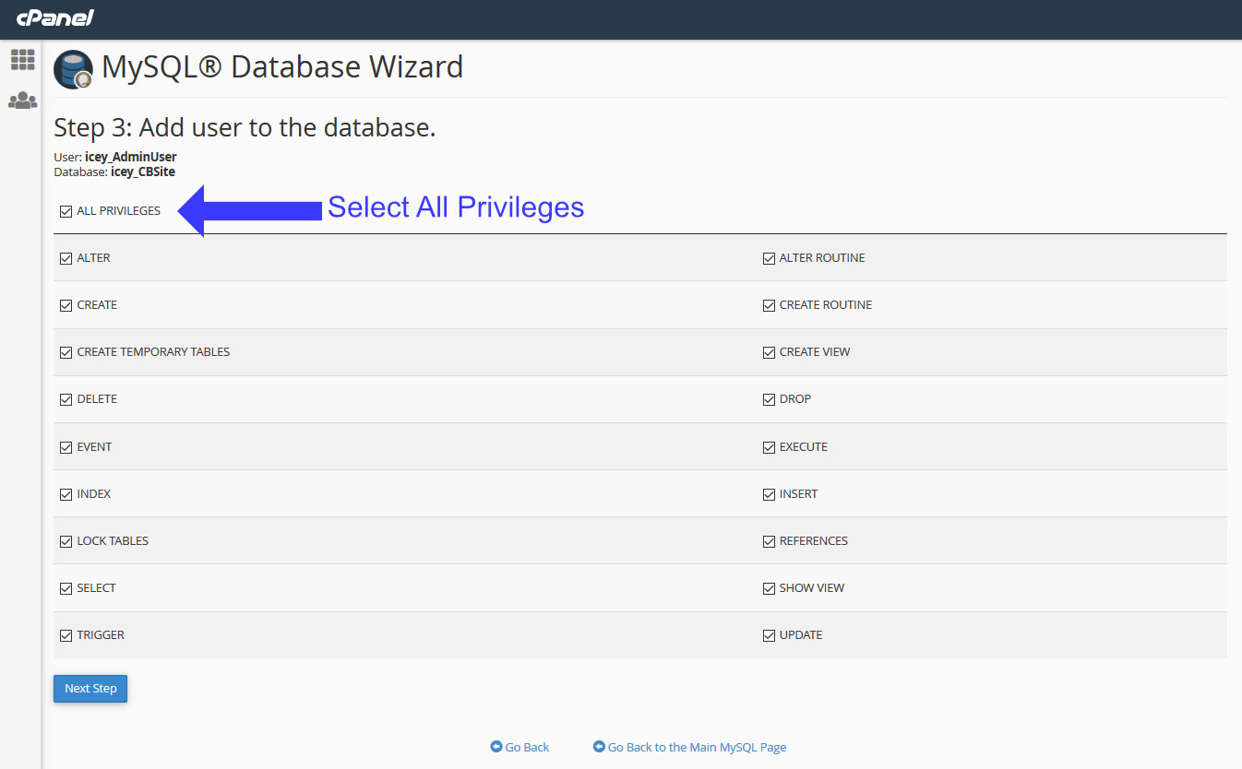This screenshot has height=769, width=1242.
Task: Toggle CREATE ROUTINE checkbox
Action: (x=769, y=305)
